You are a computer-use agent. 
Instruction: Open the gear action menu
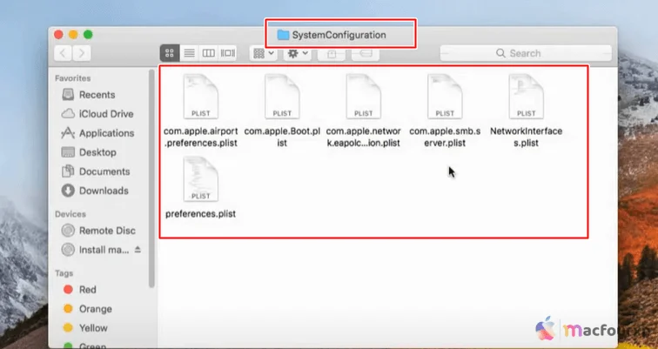point(298,53)
